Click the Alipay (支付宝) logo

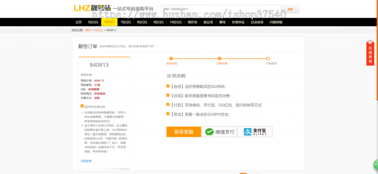[255, 132]
